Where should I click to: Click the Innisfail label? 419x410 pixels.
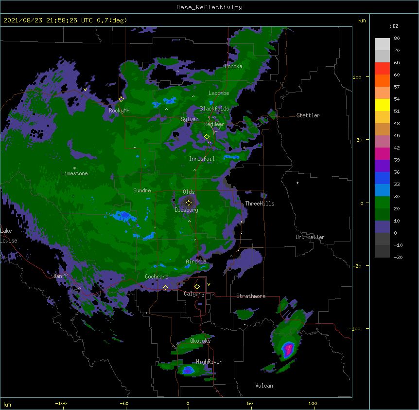click(202, 159)
